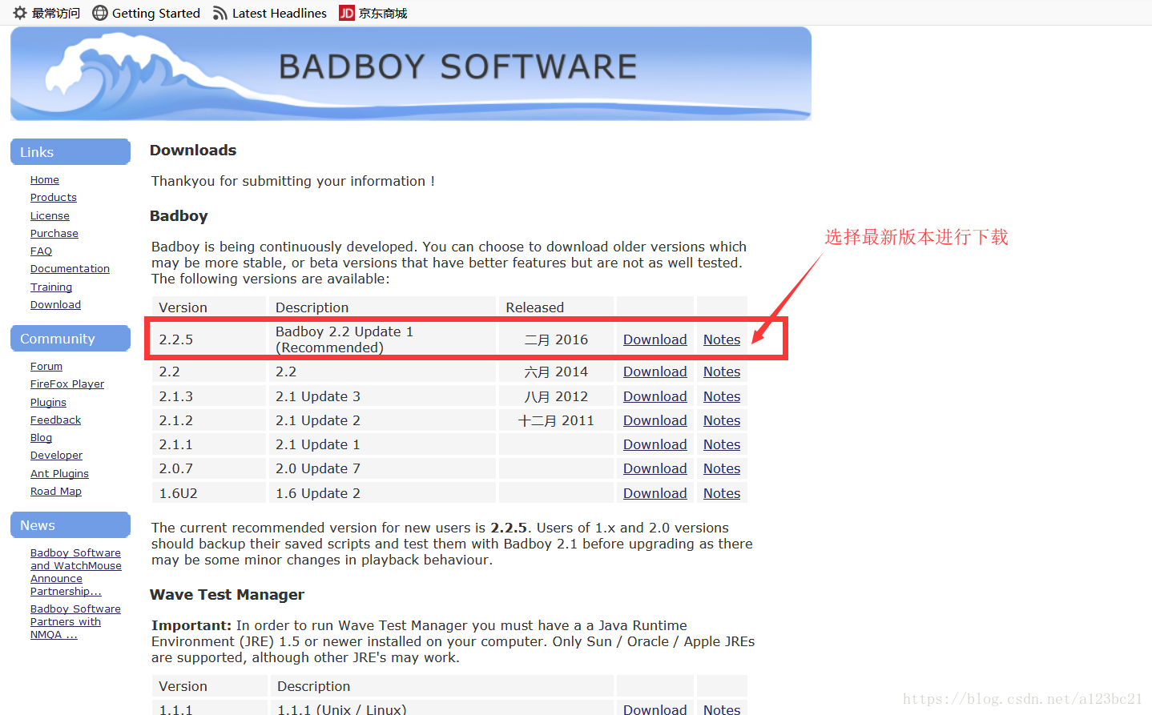Open Notes for version 2.1.1
The height and width of the screenshot is (715, 1152).
(x=722, y=444)
